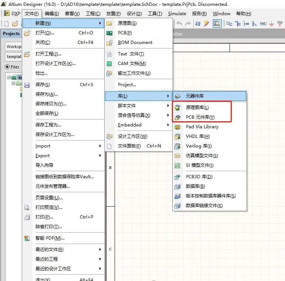285x281 pixels.
Task: Expand 最近的文件(R) submenu
Action: (x=64, y=249)
